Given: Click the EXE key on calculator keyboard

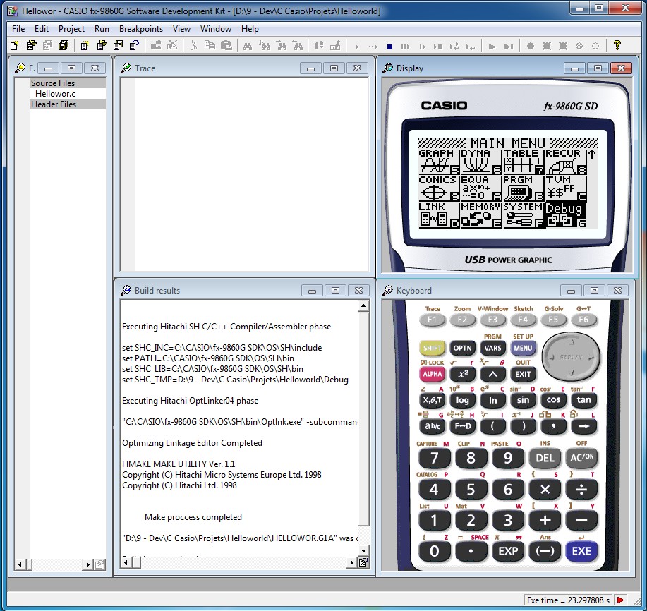Looking at the screenshot, I should [x=581, y=551].
